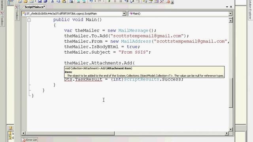Click the Error List red X icon
The width and height of the screenshot is (253, 142).
point(24,140)
